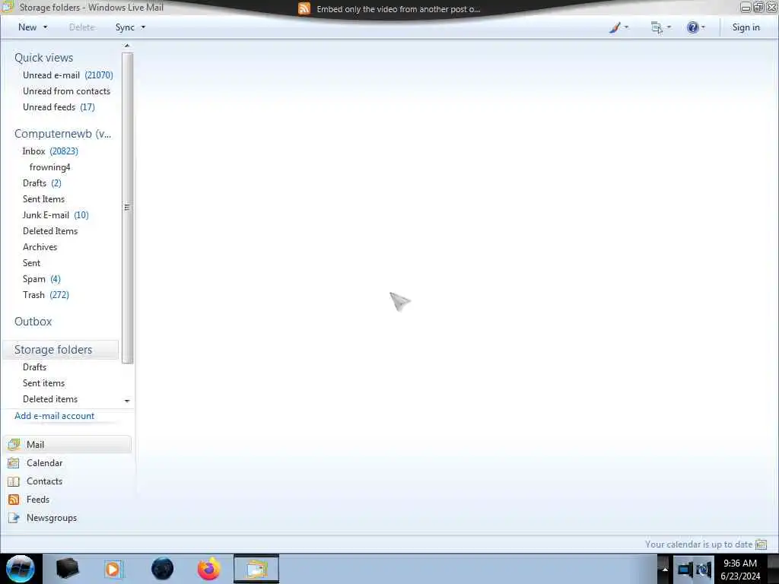The width and height of the screenshot is (779, 584).
Task: Click the folder pane scrollbar thumb
Action: pyautogui.click(x=127, y=208)
